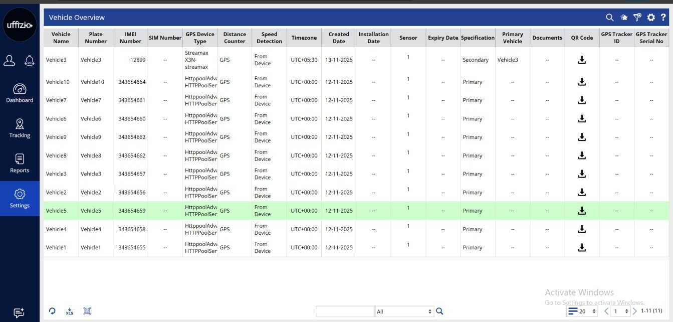Click the Specification column header

click(x=478, y=38)
